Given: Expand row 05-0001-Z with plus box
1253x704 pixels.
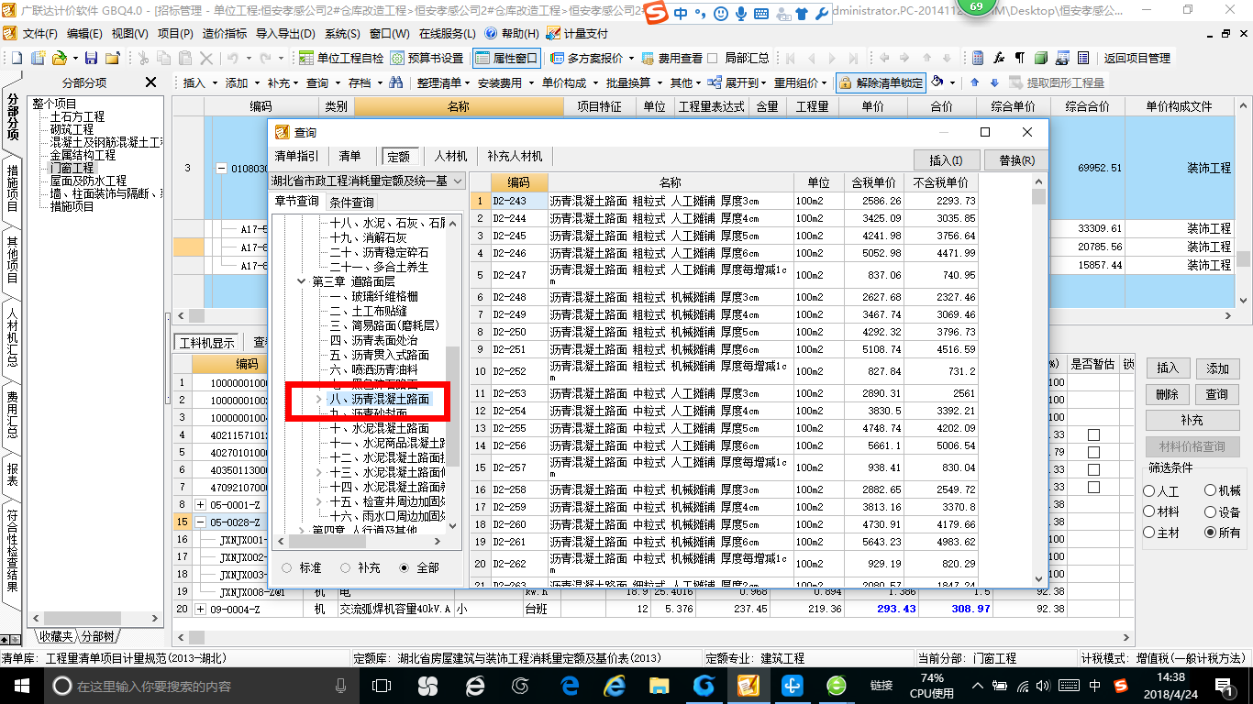Looking at the screenshot, I should [x=201, y=505].
